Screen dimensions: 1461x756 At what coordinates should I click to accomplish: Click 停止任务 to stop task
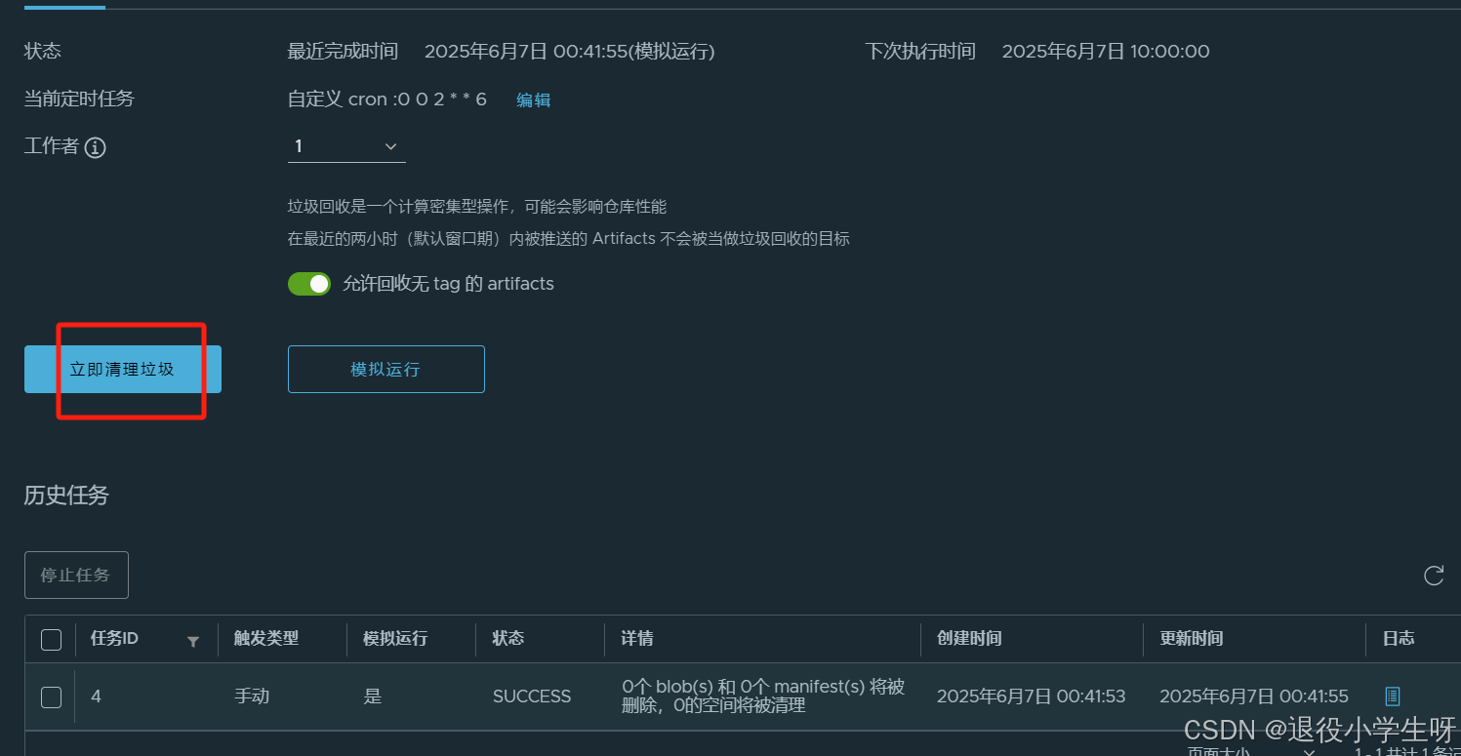(x=76, y=575)
